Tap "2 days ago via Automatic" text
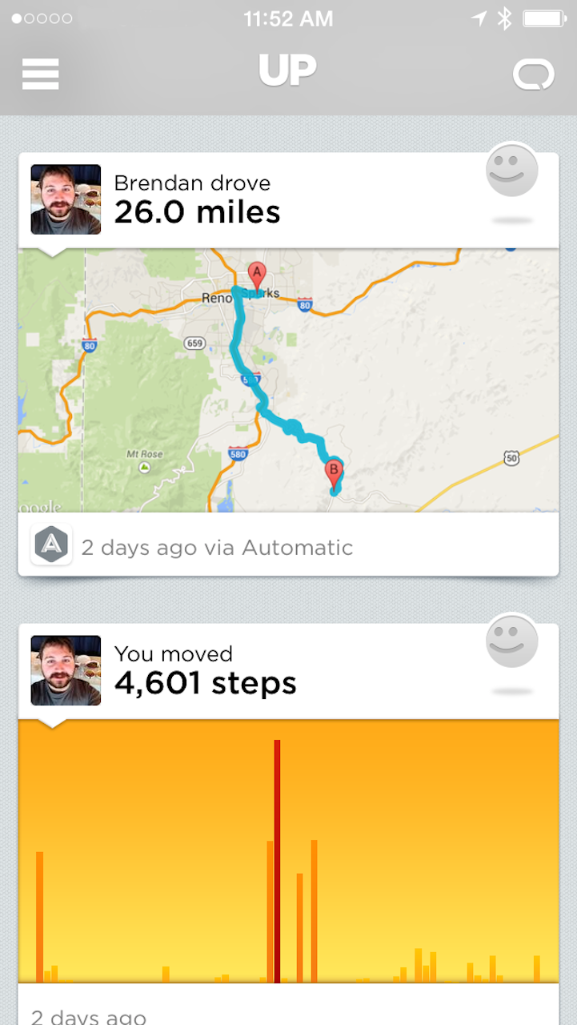The width and height of the screenshot is (577, 1025). pos(217,548)
